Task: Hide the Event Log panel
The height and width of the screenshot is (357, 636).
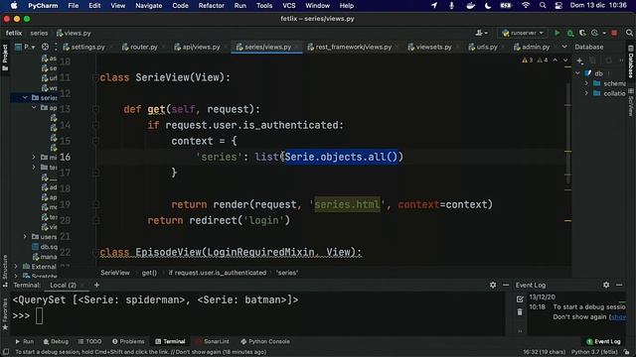Action: pyautogui.click(x=619, y=285)
